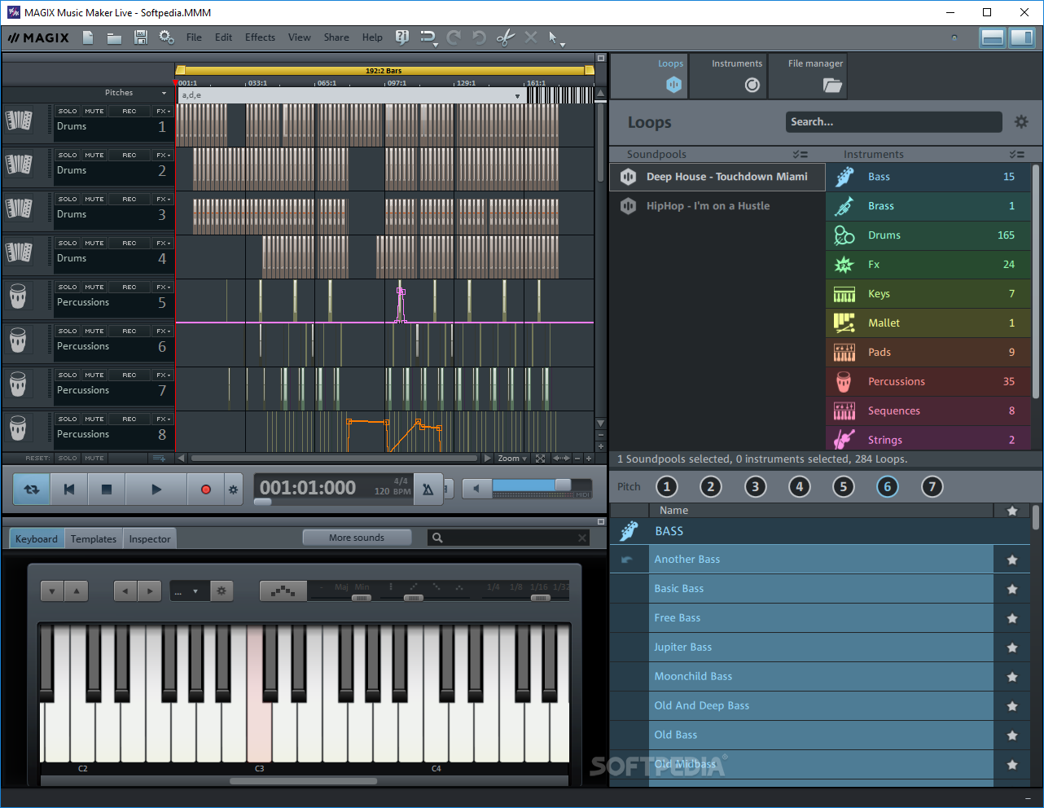This screenshot has height=808, width=1044.
Task: Open transport settings gear icon
Action: coord(233,490)
